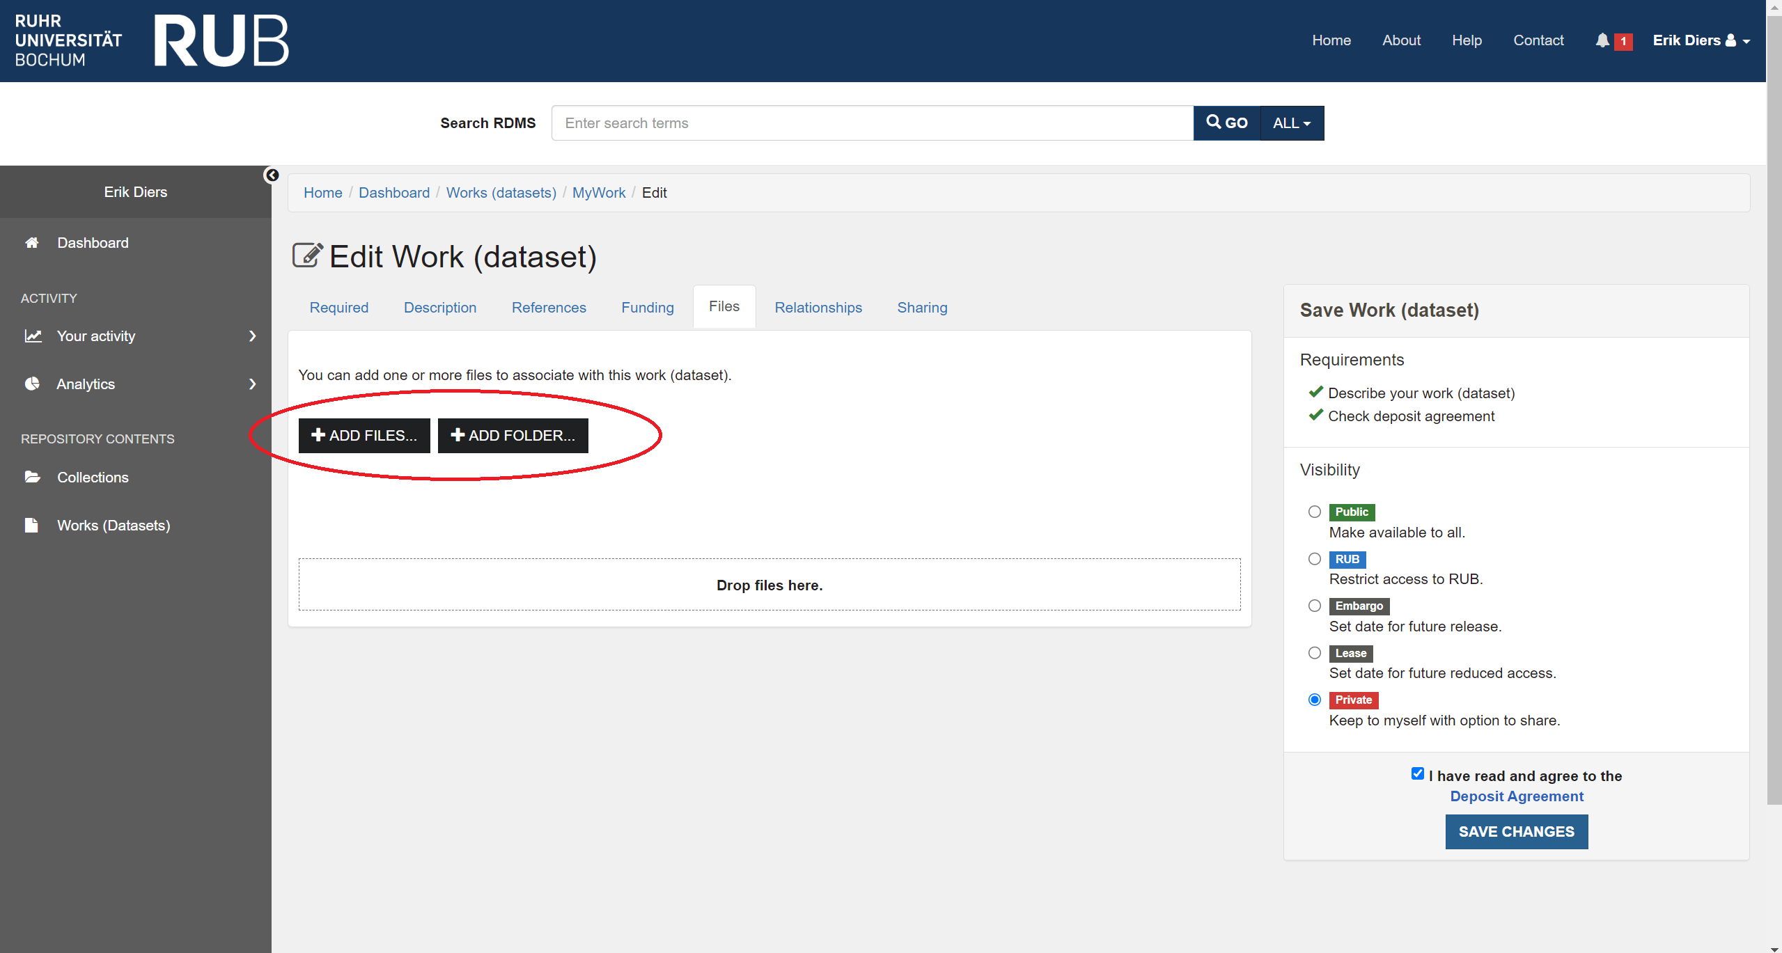Toggle the Embargo visibility option
1782x953 pixels.
pyautogui.click(x=1313, y=606)
